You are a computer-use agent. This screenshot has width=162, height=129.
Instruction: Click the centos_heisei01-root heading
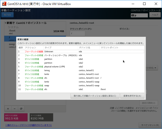pyautogui.click(x=82, y=23)
